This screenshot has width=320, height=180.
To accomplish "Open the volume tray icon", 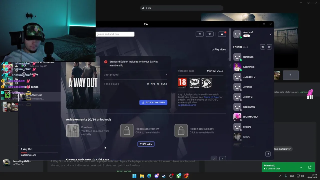I will 302,176.
